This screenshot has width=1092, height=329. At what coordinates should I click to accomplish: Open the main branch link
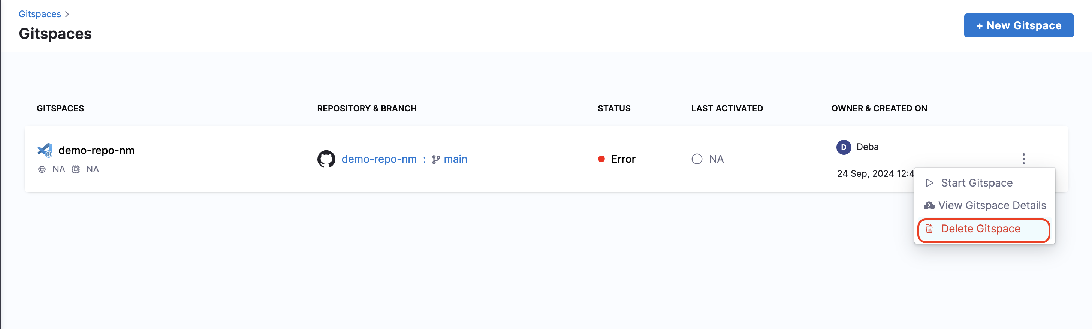[455, 159]
